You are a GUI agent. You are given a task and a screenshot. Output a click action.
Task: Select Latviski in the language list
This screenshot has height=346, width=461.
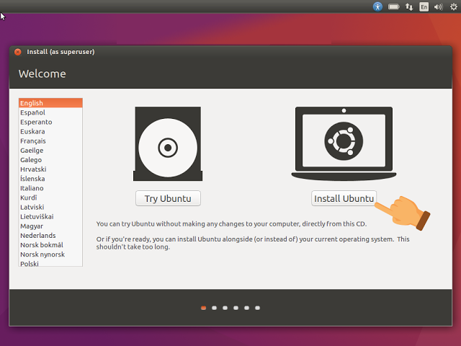[50, 207]
